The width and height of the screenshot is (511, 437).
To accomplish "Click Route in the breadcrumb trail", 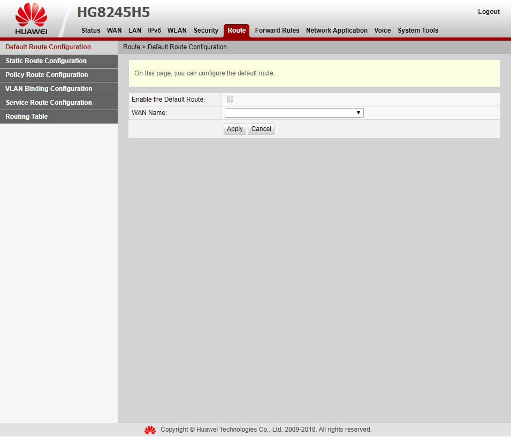I will point(131,47).
